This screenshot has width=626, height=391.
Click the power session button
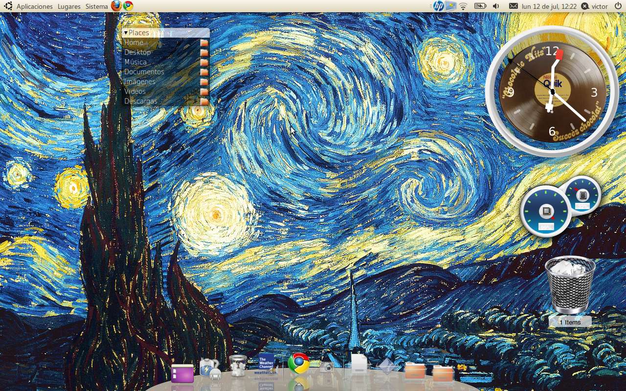click(618, 6)
